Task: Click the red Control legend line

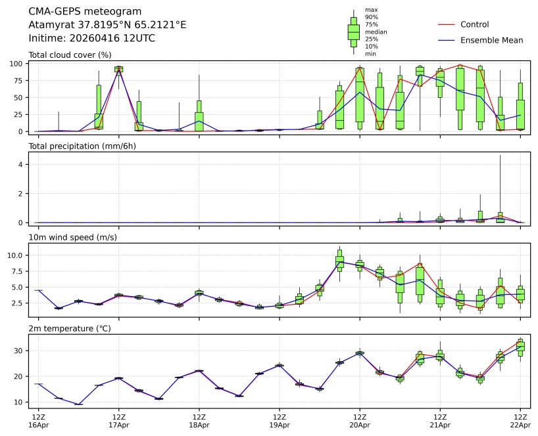Action: [x=446, y=25]
